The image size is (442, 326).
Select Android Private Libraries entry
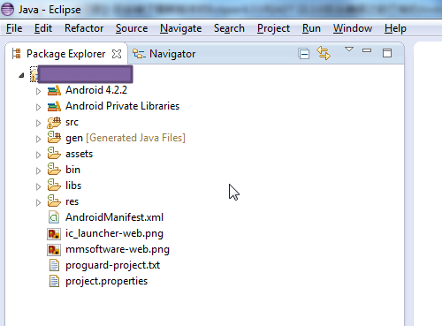[x=122, y=106]
